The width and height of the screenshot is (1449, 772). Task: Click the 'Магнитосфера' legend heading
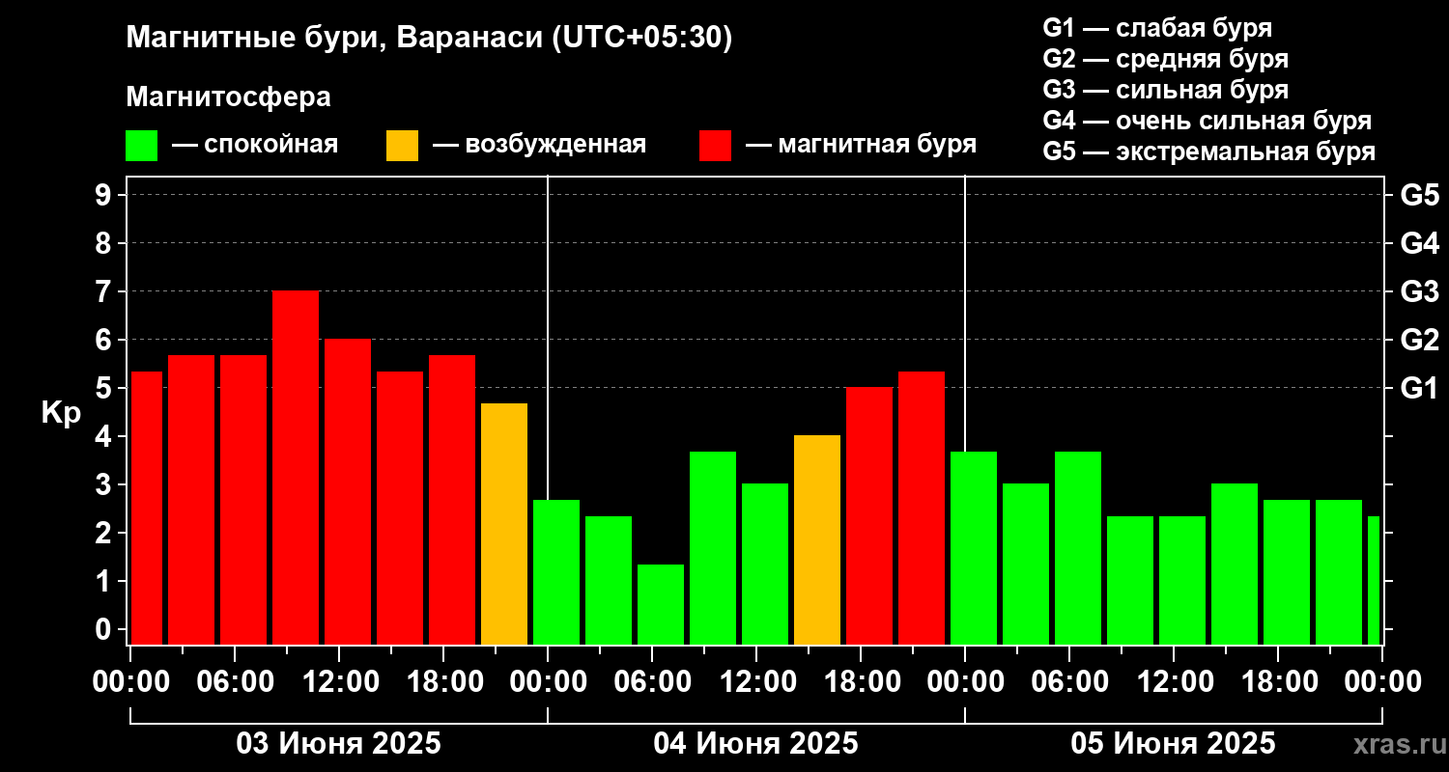click(228, 97)
